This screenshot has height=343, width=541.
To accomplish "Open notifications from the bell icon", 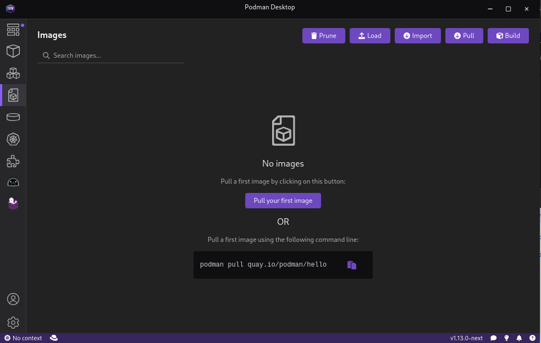I will tap(519, 338).
